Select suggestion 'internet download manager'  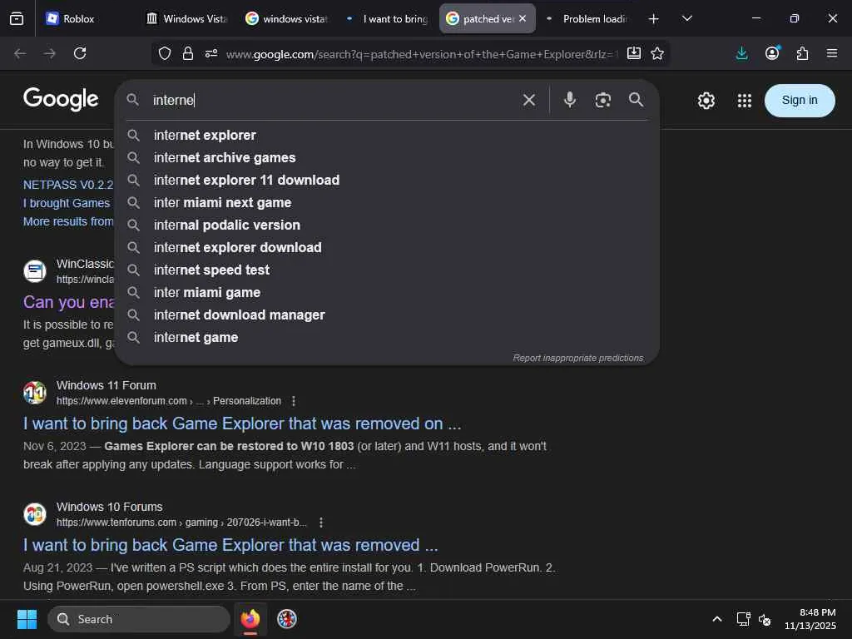(387, 315)
